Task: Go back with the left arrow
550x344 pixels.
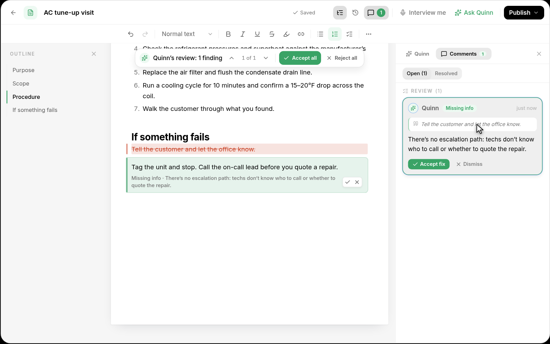Action: pyautogui.click(x=13, y=13)
